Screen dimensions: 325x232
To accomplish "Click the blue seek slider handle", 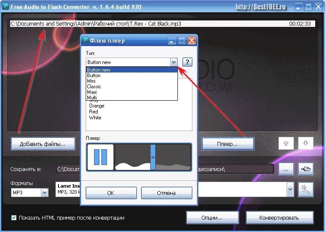I will coord(153,157).
